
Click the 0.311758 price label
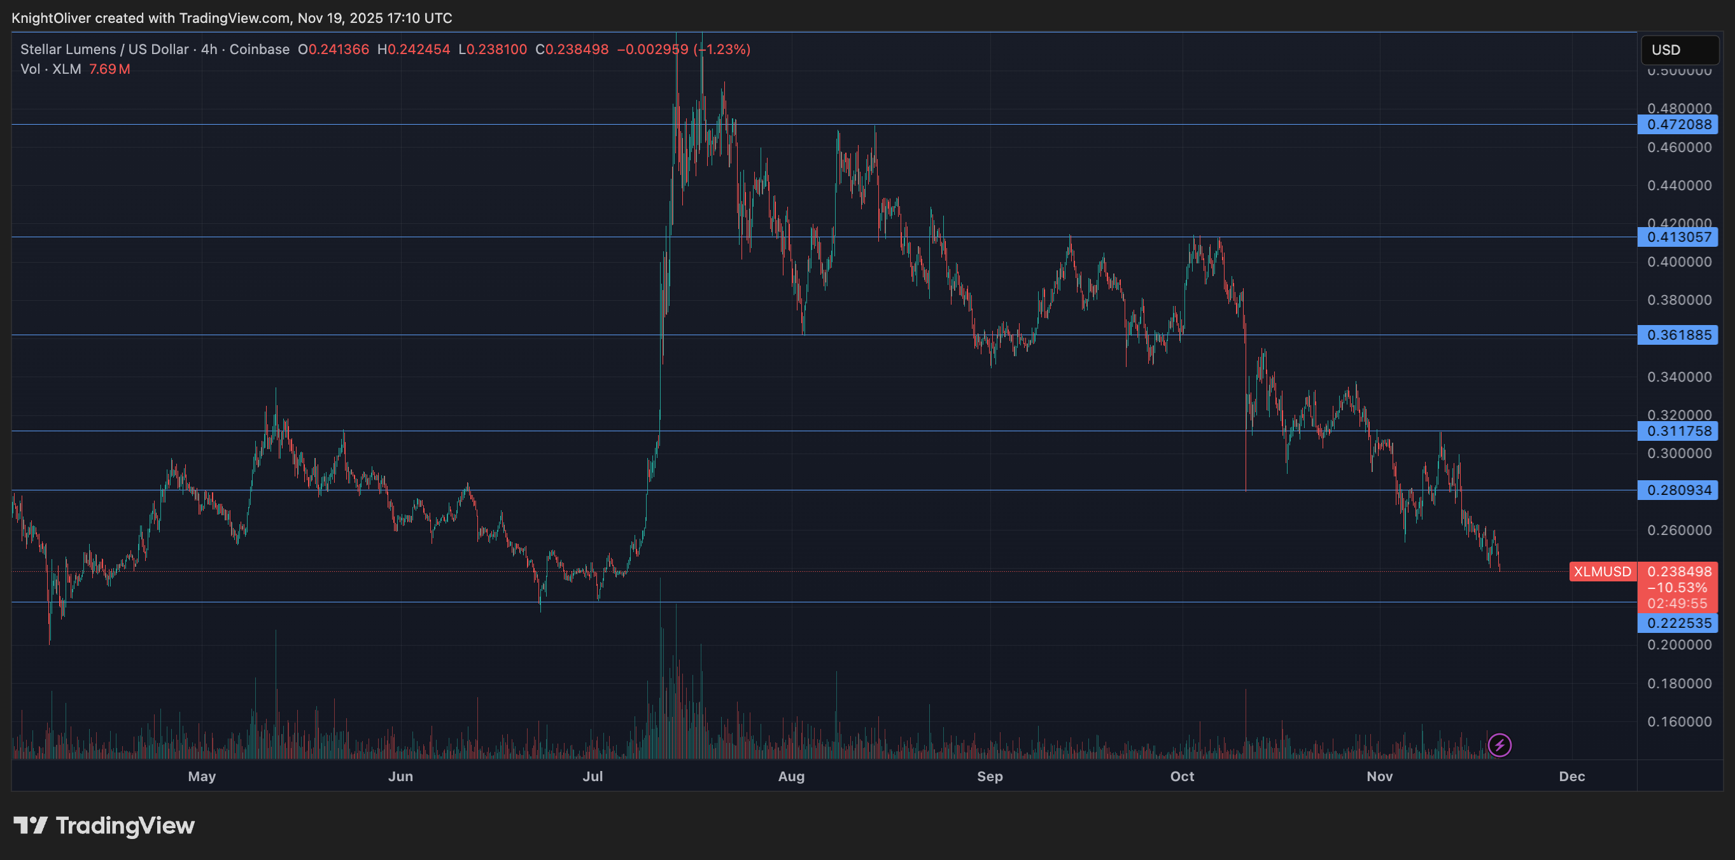pyautogui.click(x=1678, y=431)
